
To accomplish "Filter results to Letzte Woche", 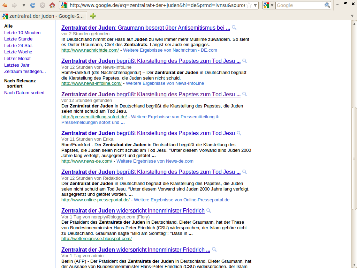I will 18,52.
